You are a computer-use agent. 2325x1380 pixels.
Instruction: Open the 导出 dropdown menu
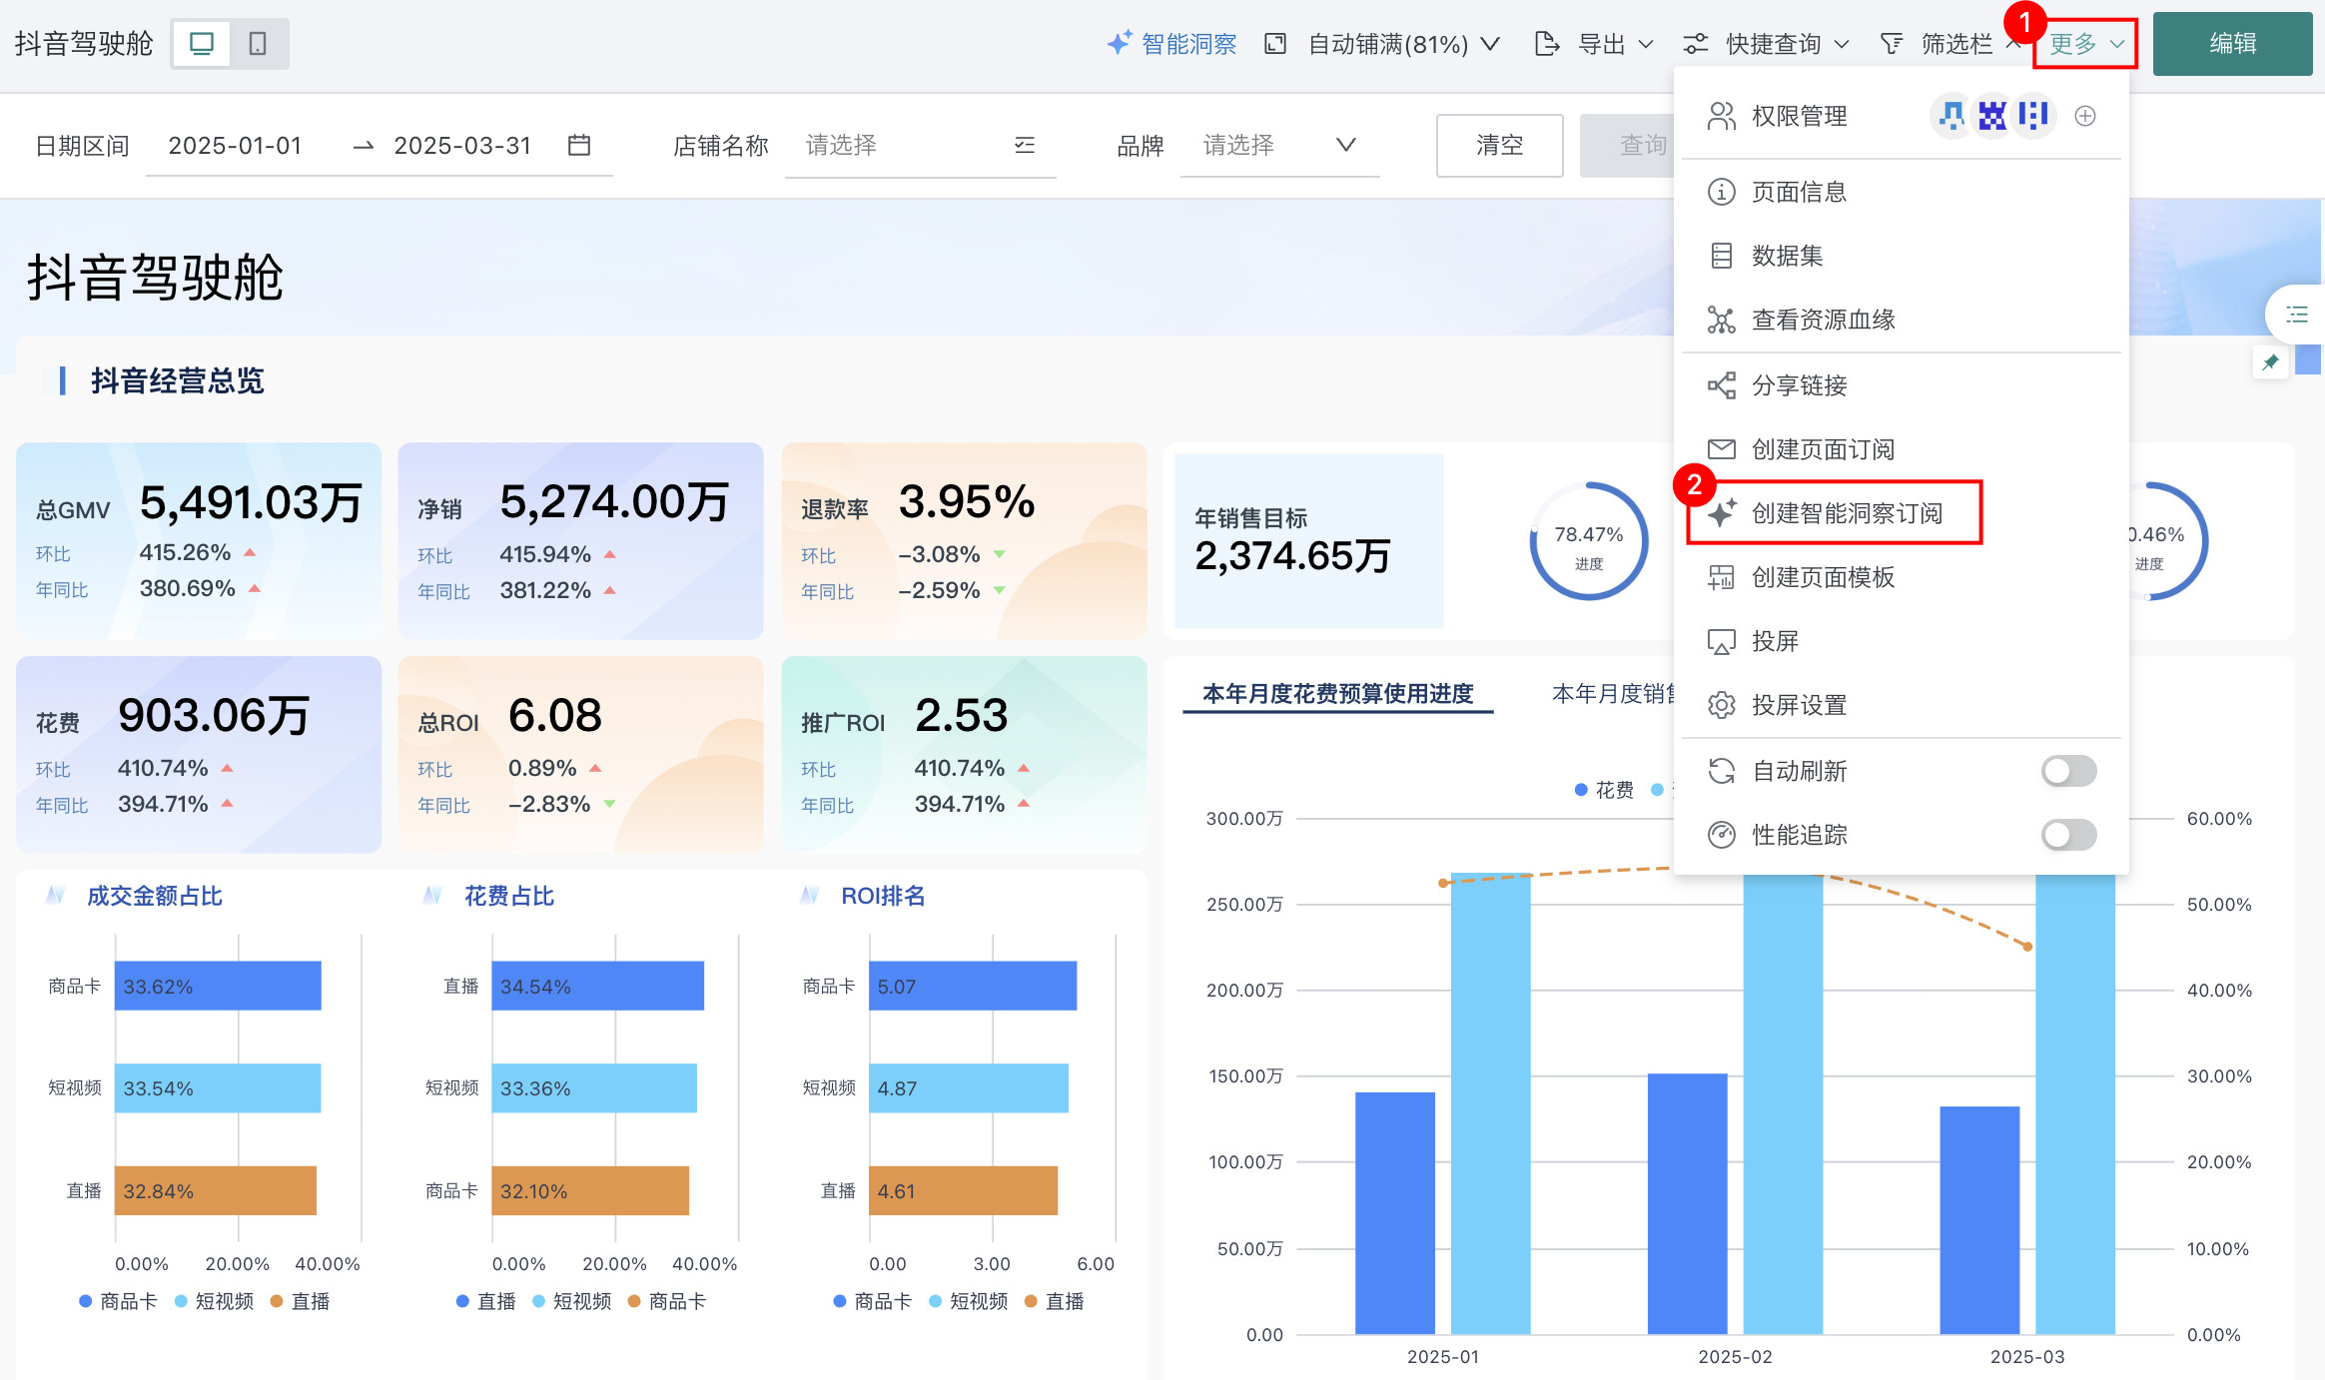click(x=1602, y=44)
